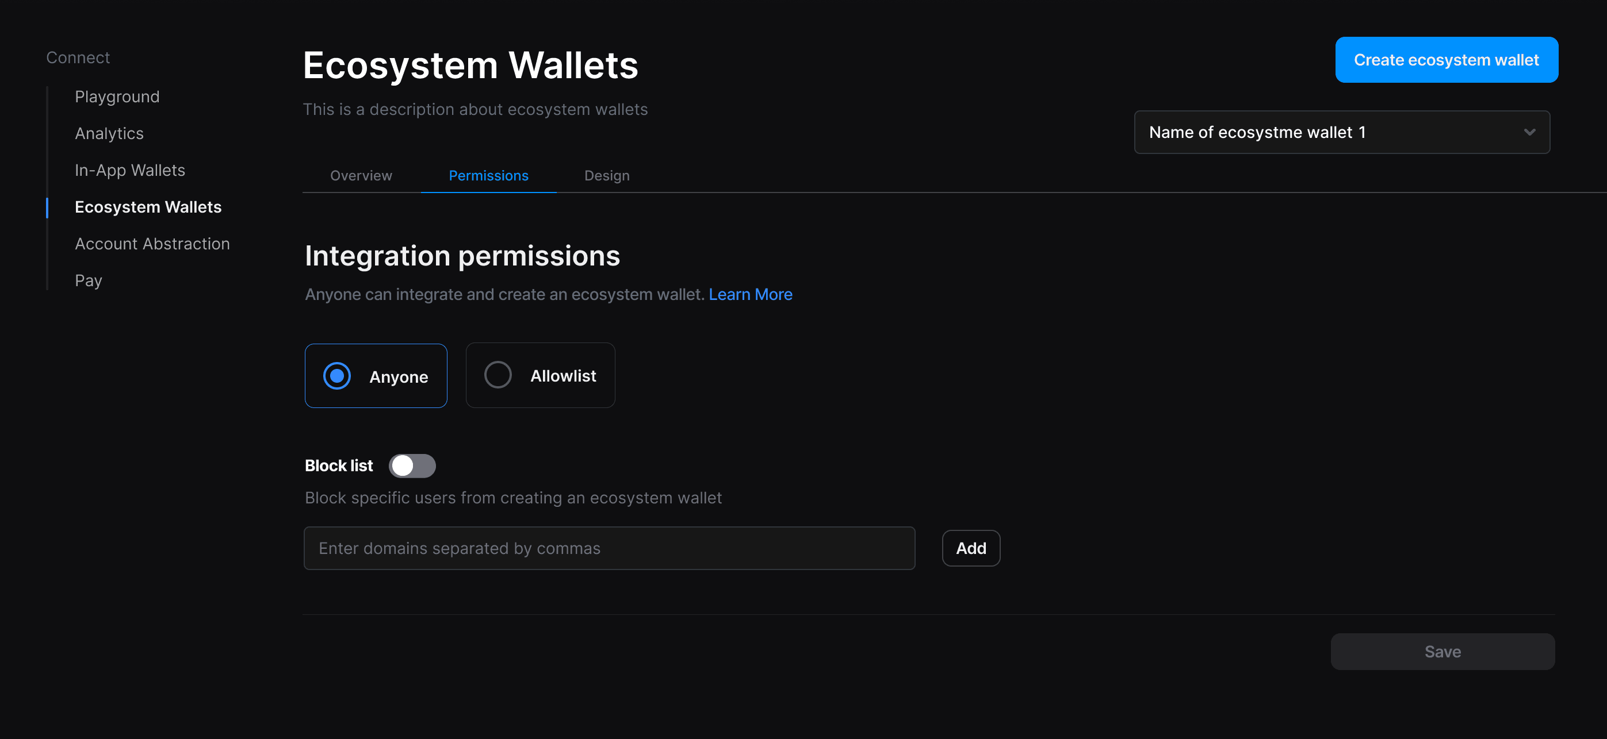Go to the Design tab

[x=606, y=176]
